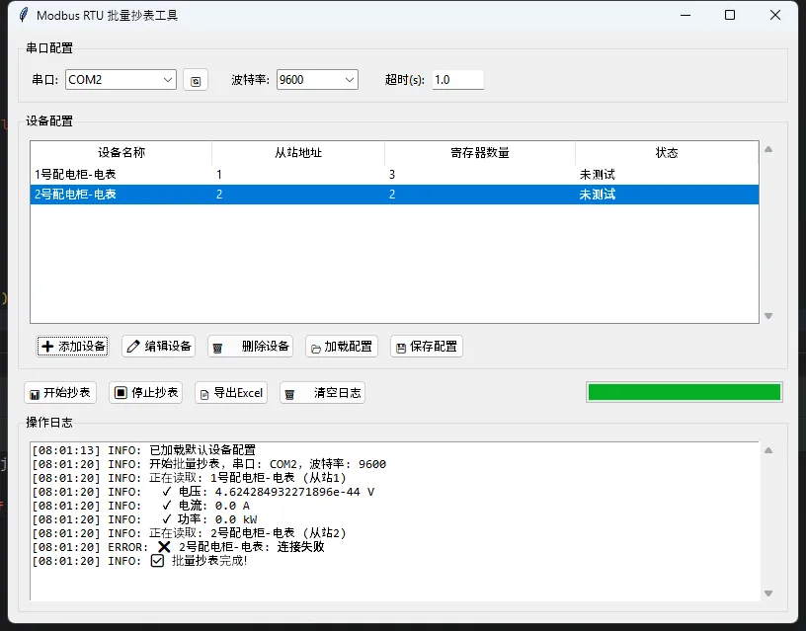Open the 串口 COM2 port dropdown
The height and width of the screenshot is (631, 806).
(x=121, y=80)
